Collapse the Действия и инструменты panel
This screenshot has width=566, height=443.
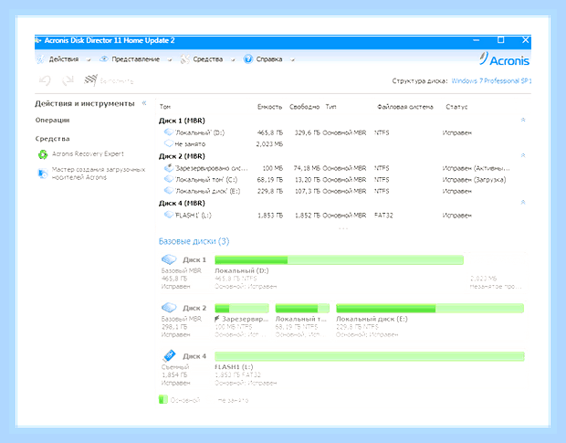point(144,103)
